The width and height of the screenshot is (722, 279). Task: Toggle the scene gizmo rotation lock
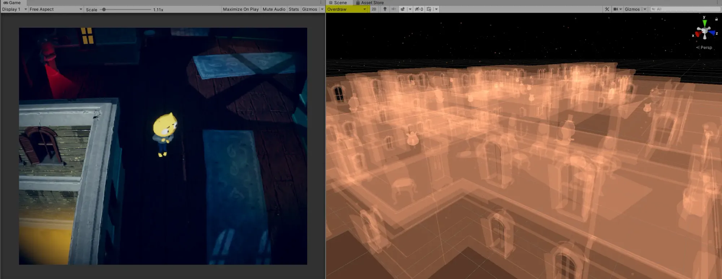pos(716,19)
